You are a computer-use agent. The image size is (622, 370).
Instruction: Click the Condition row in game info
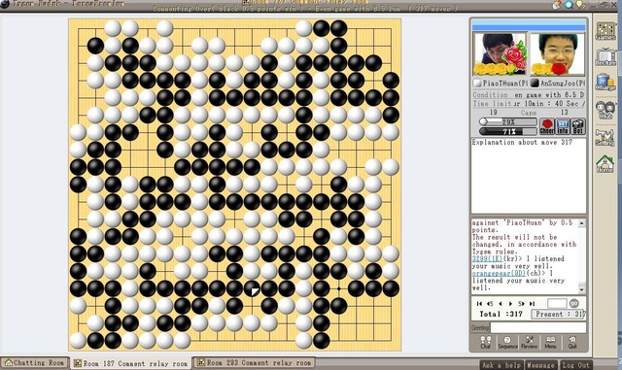click(529, 95)
